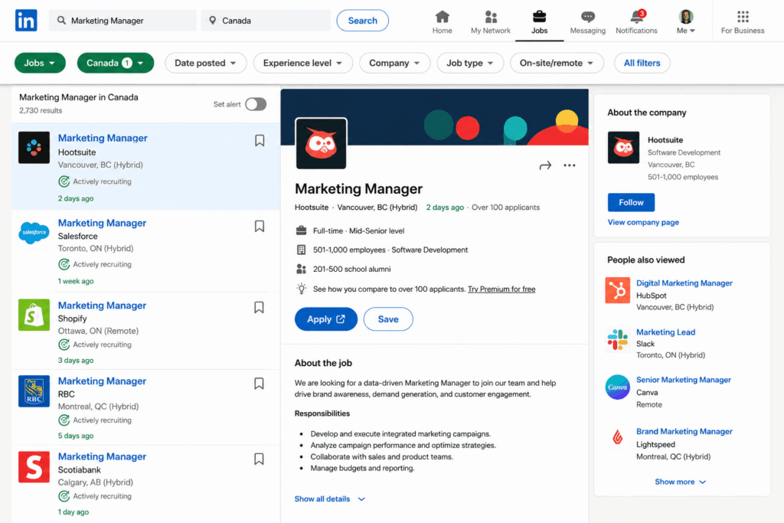Open Digital Marketing Manager at HubSpot
784x523 pixels.
pyautogui.click(x=684, y=283)
